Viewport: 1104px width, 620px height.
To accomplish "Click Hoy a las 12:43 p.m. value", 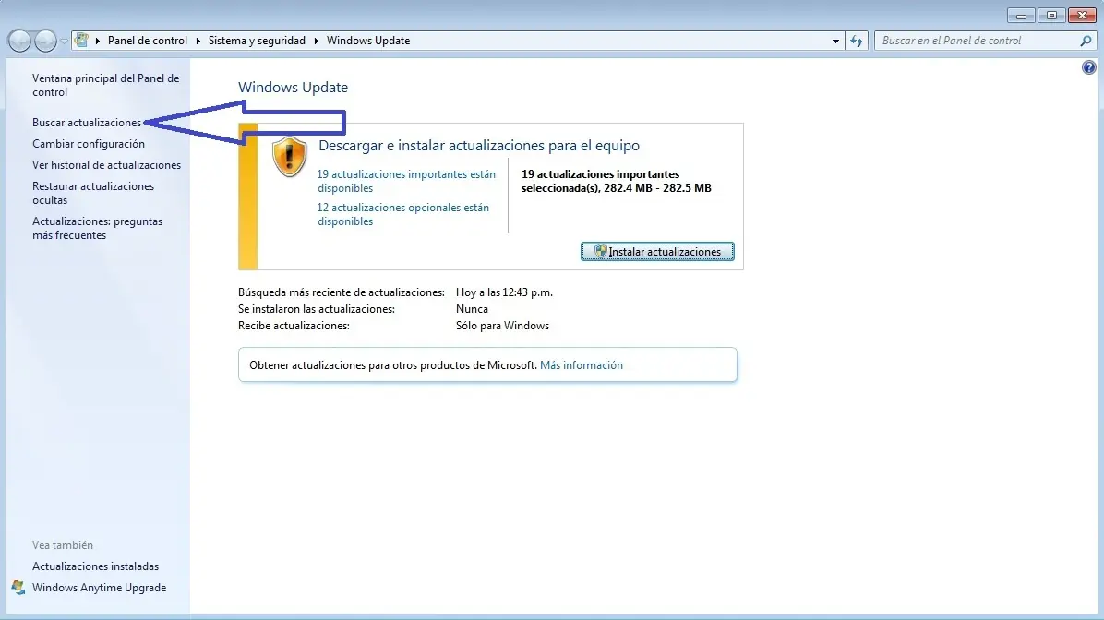I will coord(504,292).
